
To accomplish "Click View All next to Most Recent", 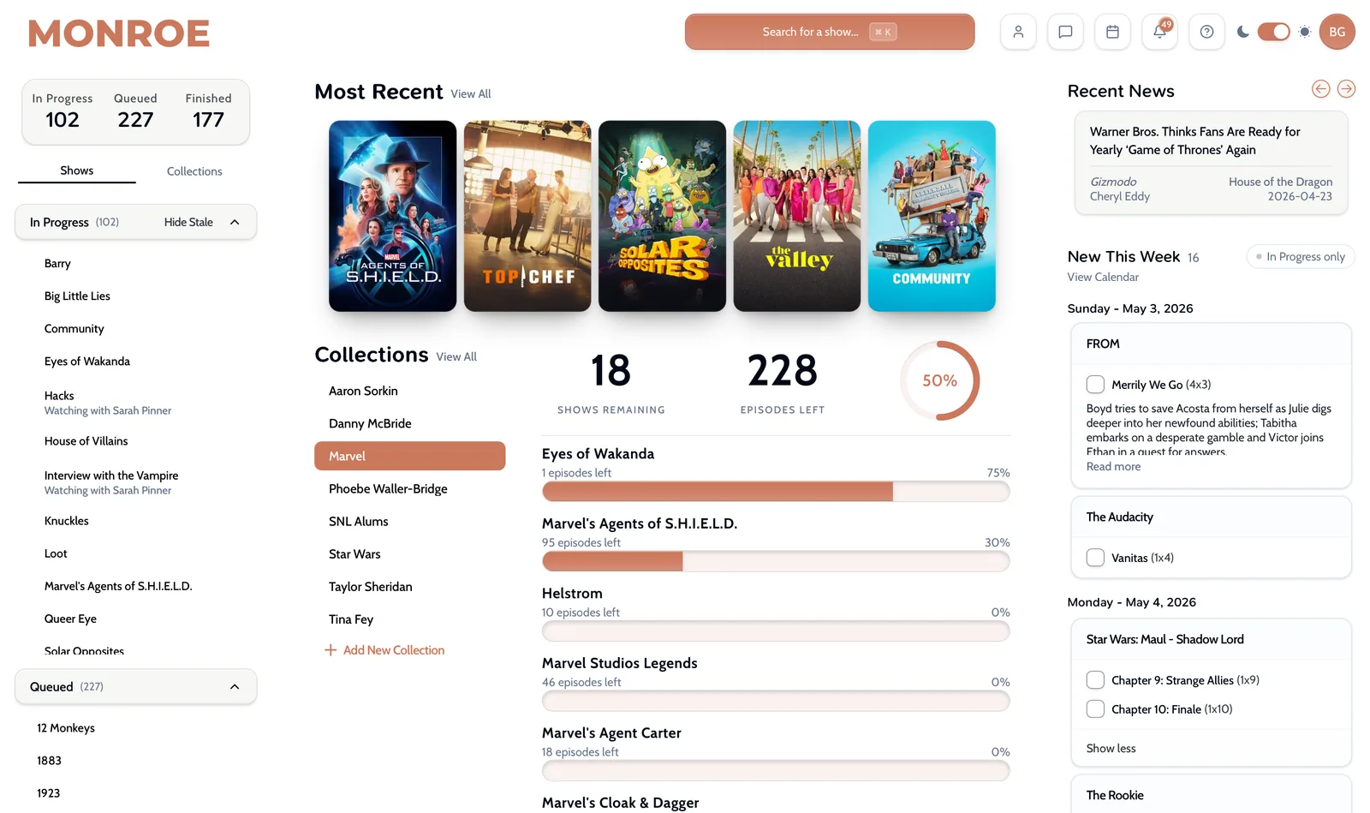I will (471, 94).
